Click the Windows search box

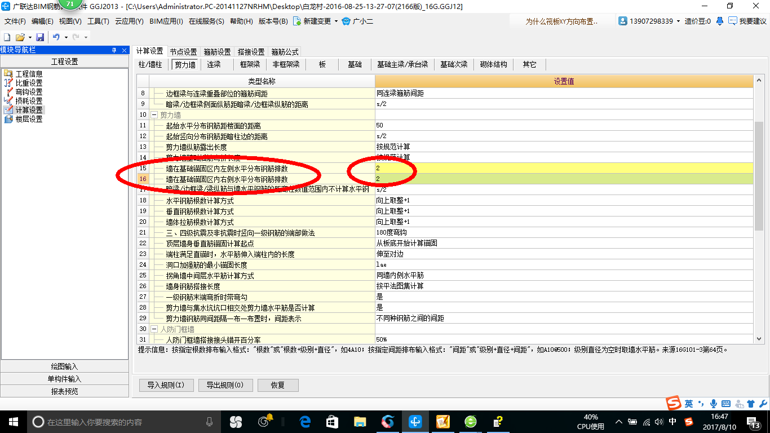pyautogui.click(x=124, y=422)
